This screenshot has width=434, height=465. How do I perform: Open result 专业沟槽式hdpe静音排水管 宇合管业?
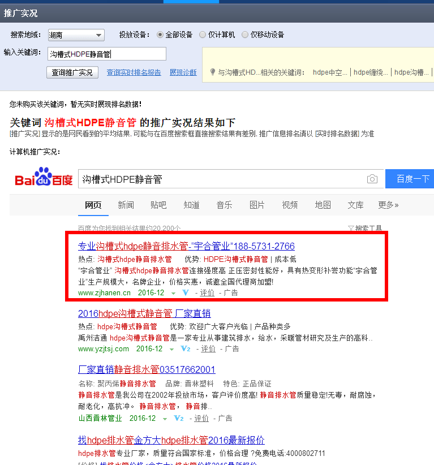tap(186, 246)
